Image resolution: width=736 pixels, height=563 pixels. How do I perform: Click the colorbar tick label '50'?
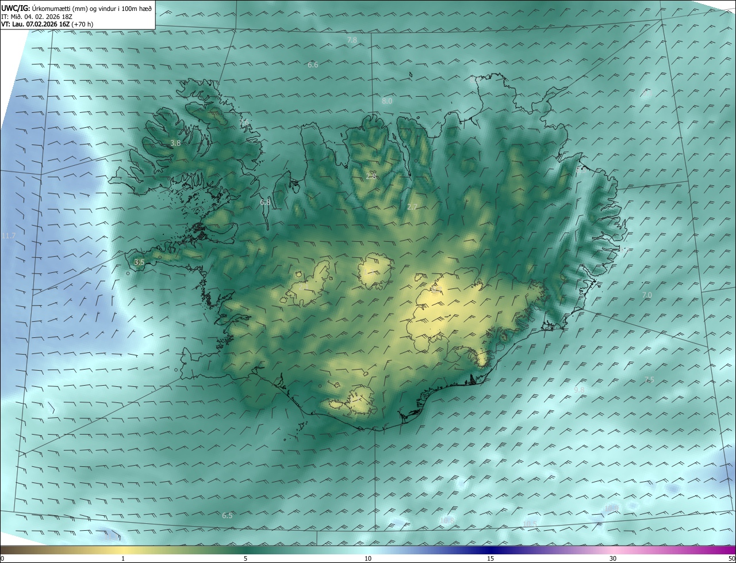click(731, 559)
